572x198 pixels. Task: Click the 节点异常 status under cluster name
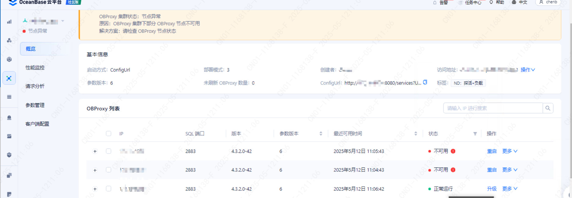point(37,31)
